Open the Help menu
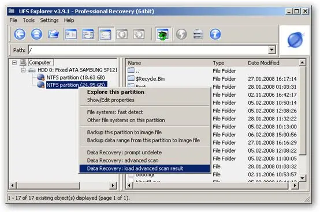The width and height of the screenshot is (320, 212). click(69, 20)
